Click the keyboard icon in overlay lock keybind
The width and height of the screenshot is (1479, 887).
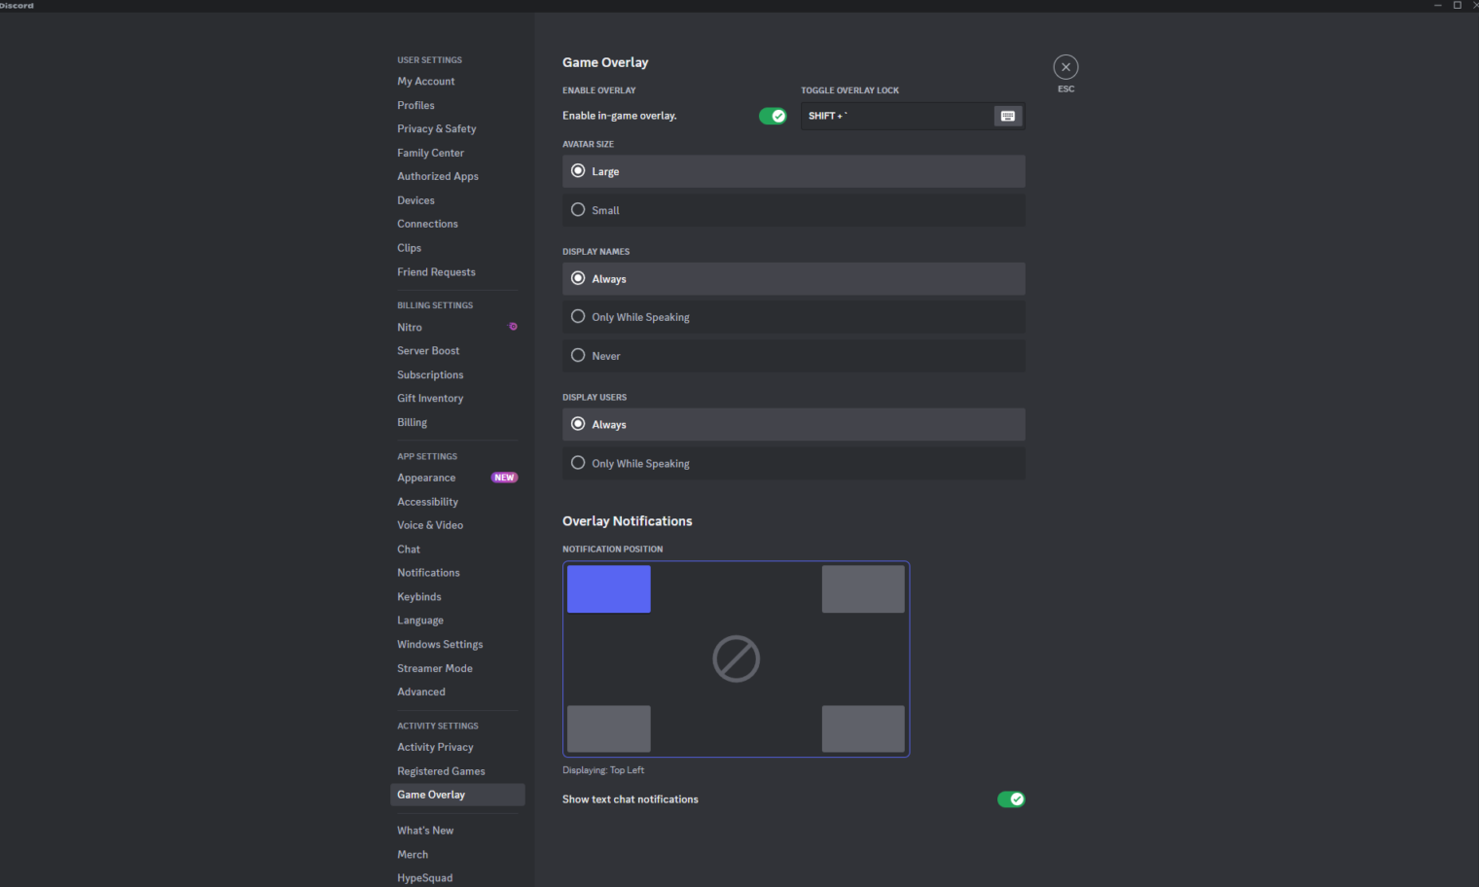click(1008, 116)
